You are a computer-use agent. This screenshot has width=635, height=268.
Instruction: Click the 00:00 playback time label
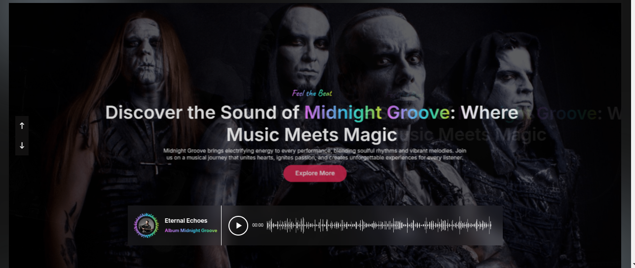258,225
